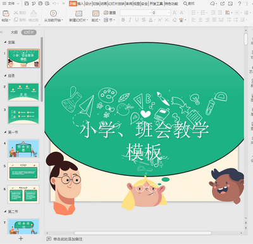Image resolution: width=253 pixels, height=244 pixels.
Task: Click the Find (查找) search button
Action: (188, 4)
